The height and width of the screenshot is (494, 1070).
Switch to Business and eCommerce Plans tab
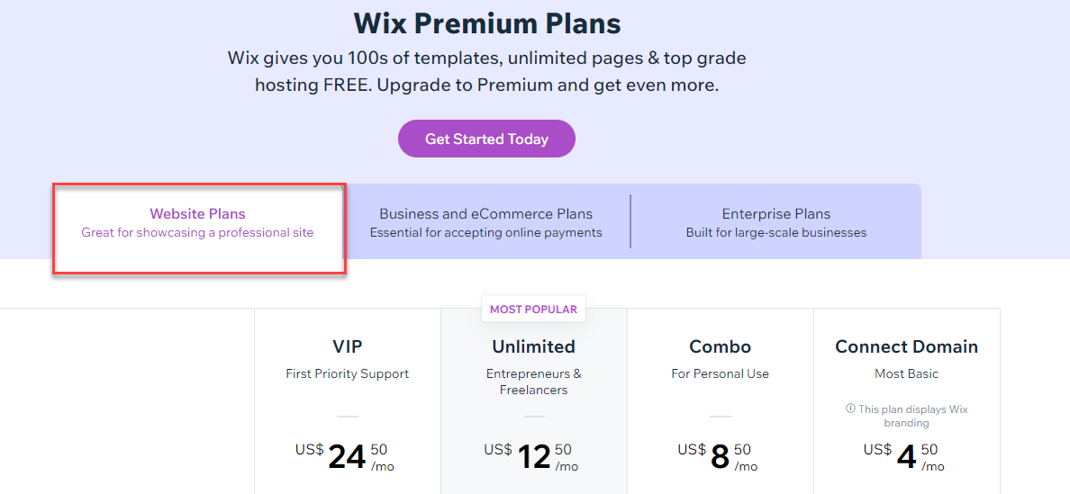[485, 222]
